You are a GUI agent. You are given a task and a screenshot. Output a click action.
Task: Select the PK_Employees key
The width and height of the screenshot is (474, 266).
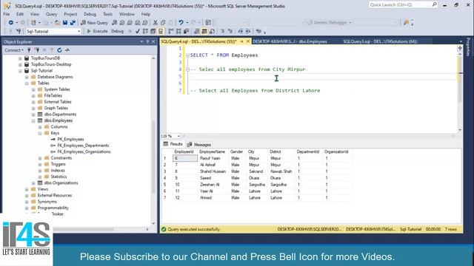70,140
